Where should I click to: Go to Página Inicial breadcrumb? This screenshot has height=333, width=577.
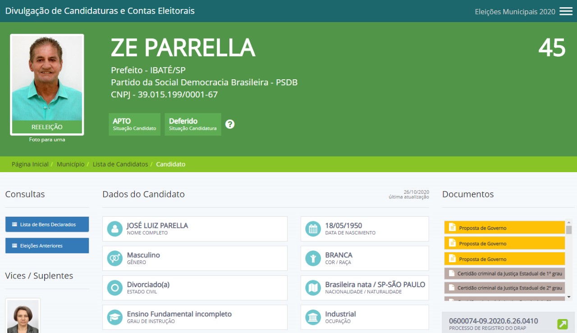pos(30,164)
